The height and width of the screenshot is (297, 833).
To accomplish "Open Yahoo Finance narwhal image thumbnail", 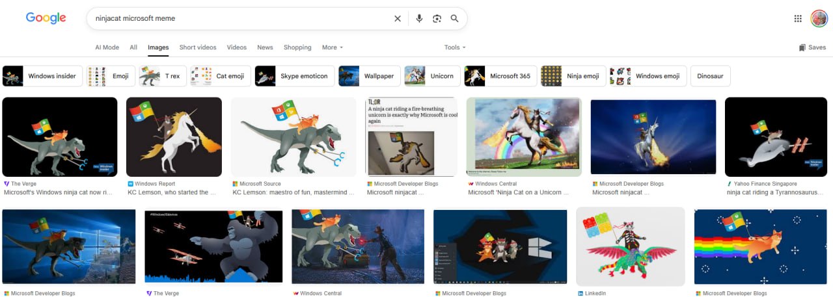I will pos(776,137).
